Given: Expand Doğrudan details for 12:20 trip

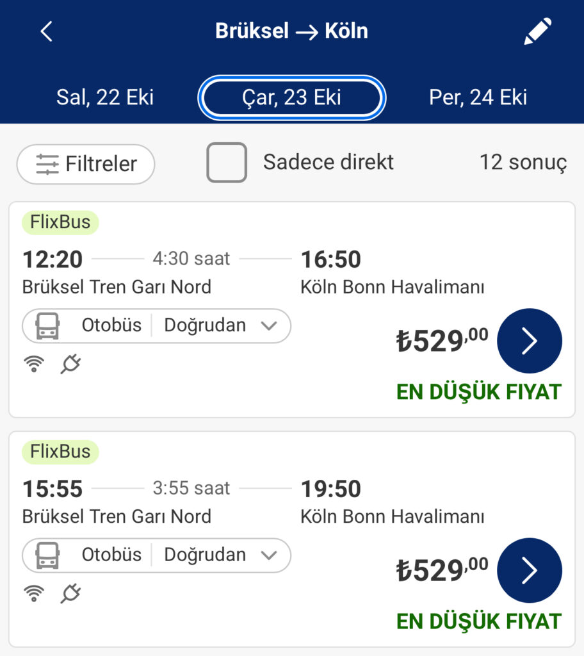Looking at the screenshot, I should (x=269, y=326).
